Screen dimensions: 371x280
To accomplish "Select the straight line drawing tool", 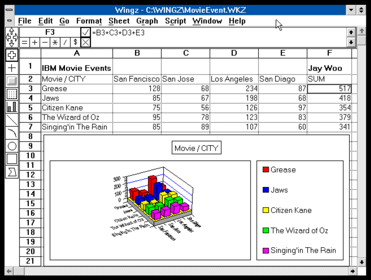I will tap(12, 120).
